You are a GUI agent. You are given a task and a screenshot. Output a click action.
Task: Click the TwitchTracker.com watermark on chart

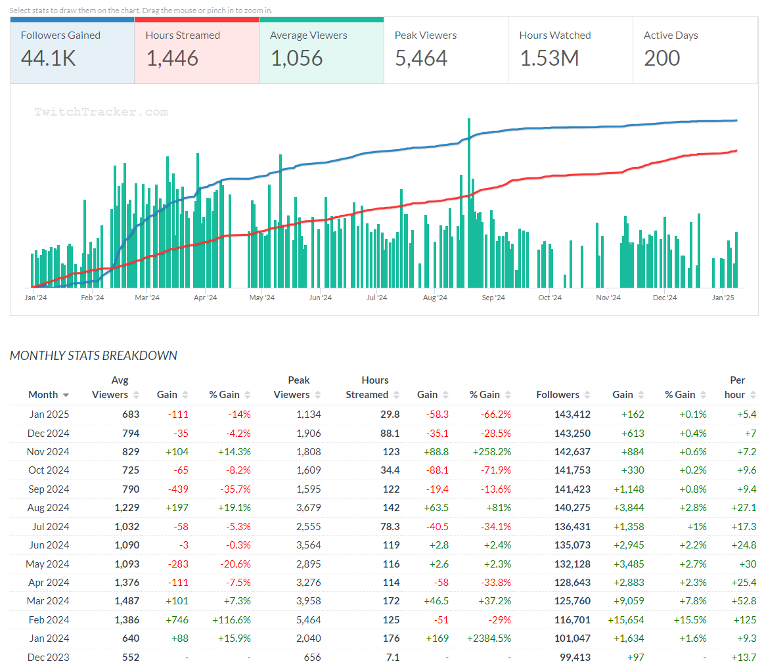[101, 112]
